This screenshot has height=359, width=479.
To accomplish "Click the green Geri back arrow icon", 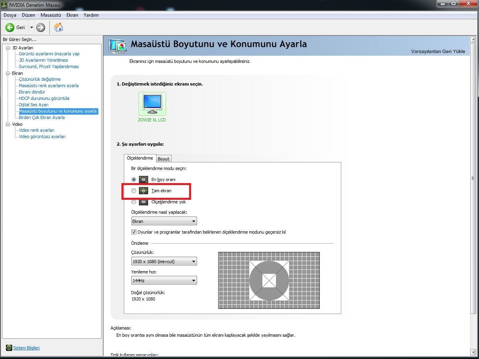I will click(x=10, y=27).
